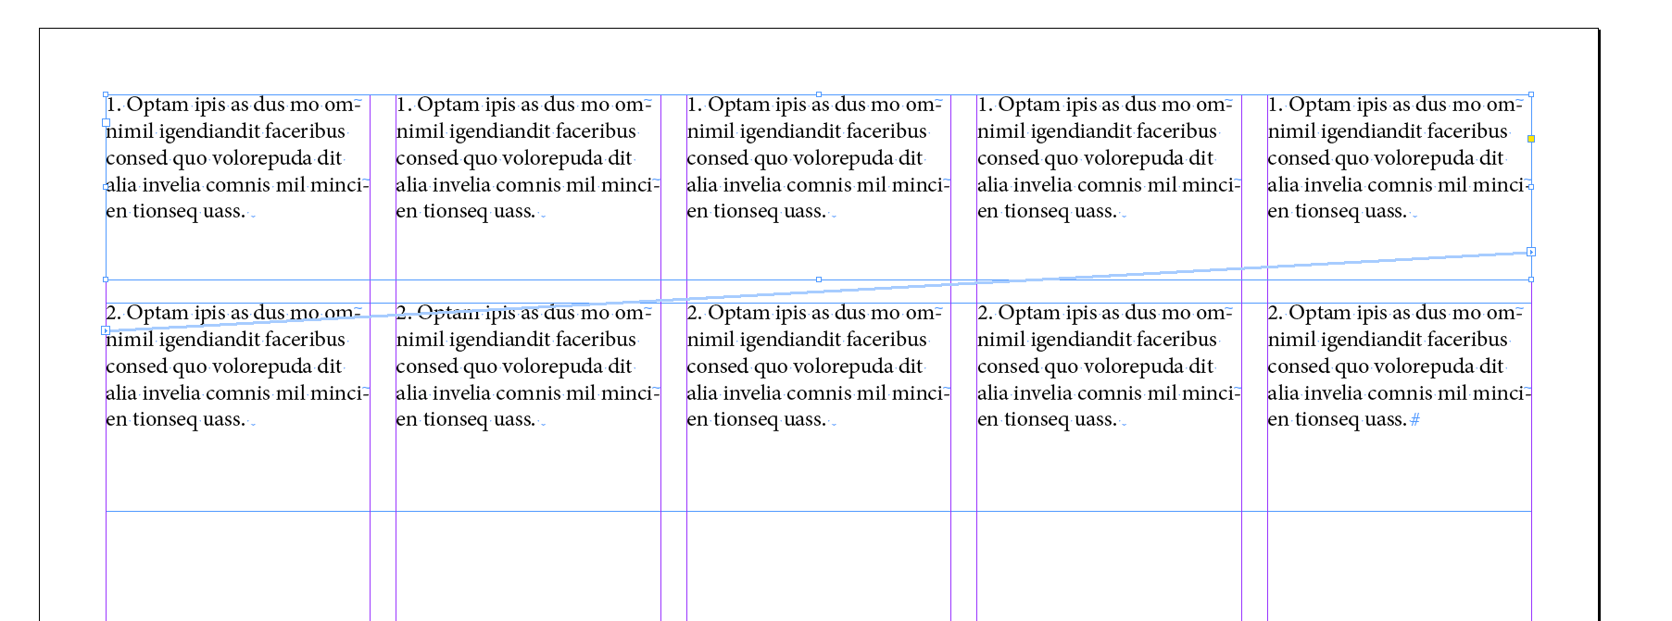Click the top-center handle of the selected frame
This screenshot has height=621, width=1672.
coord(818,94)
